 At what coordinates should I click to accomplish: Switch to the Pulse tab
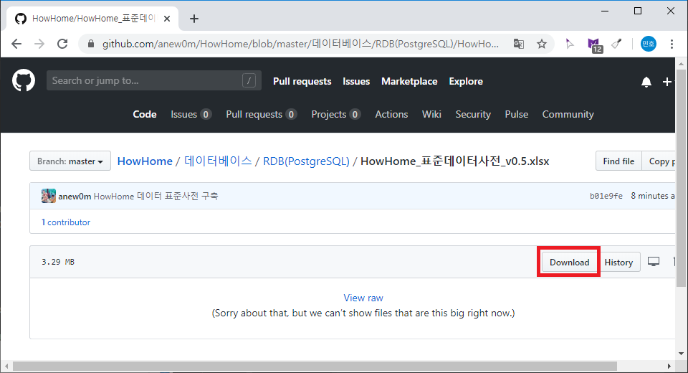point(517,114)
